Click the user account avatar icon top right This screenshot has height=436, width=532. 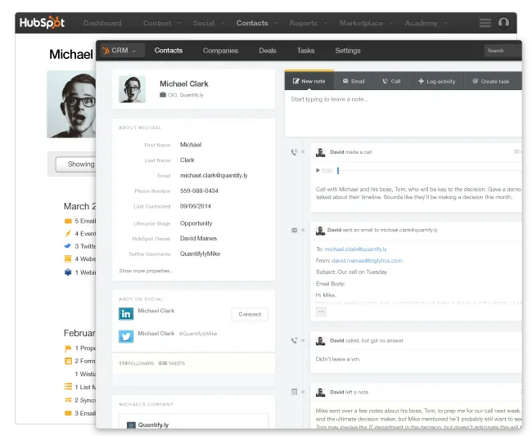point(503,23)
